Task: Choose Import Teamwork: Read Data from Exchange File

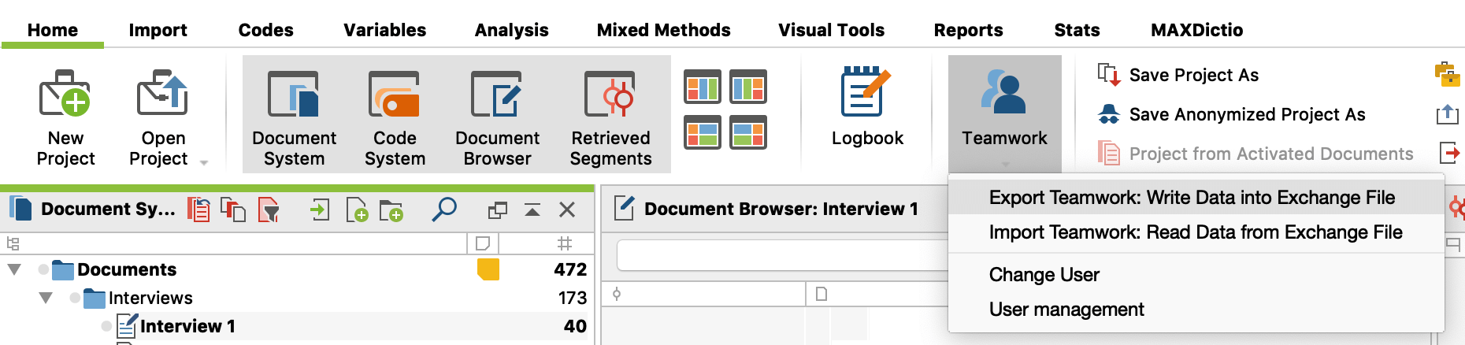Action: (x=1196, y=232)
